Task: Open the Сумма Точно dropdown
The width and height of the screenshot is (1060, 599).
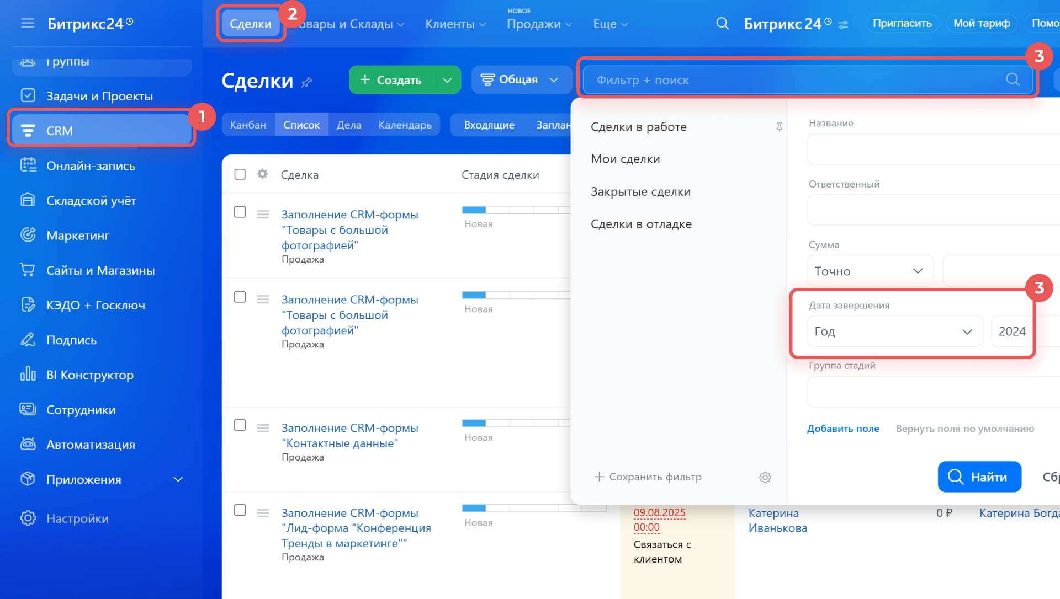Action: tap(870, 271)
